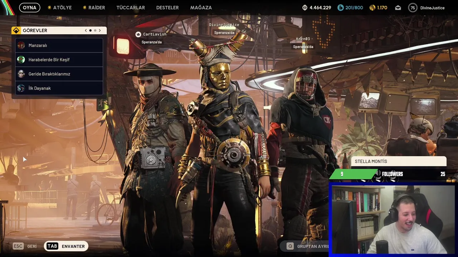Click the coin currency icon beside 4.464.229
The image size is (458, 257).
pyautogui.click(x=305, y=7)
